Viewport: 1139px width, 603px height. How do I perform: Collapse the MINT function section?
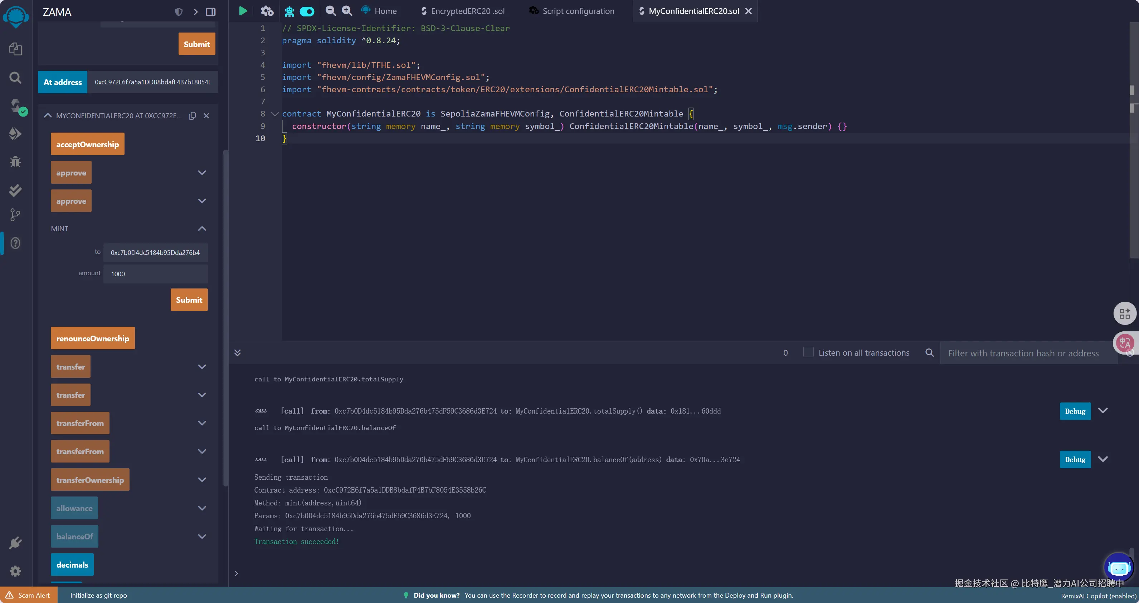[x=201, y=228]
